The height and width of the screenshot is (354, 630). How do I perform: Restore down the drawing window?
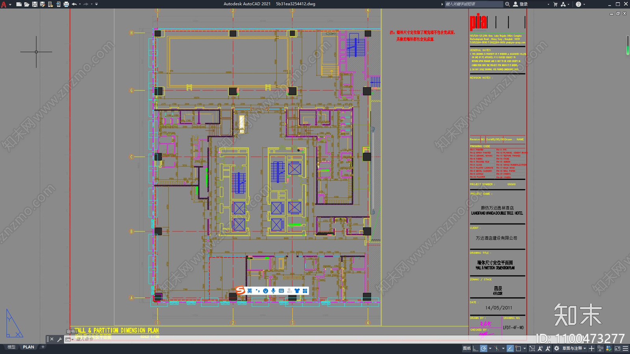click(618, 13)
